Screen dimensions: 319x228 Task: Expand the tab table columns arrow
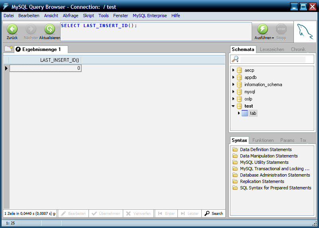239,113
